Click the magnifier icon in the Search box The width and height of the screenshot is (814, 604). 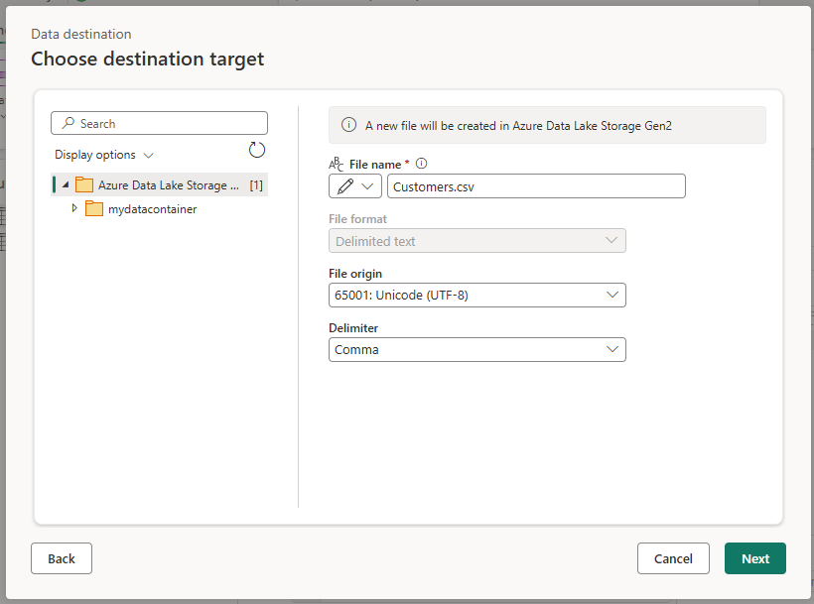(x=68, y=123)
